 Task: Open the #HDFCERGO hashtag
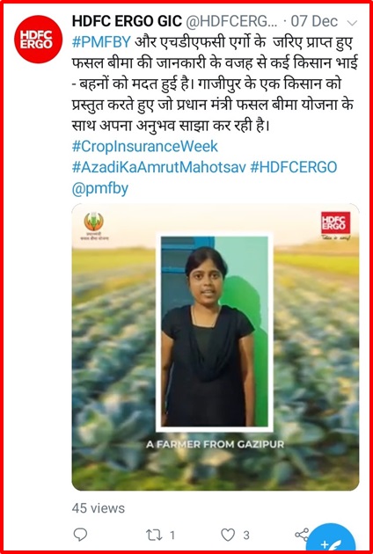click(x=294, y=168)
